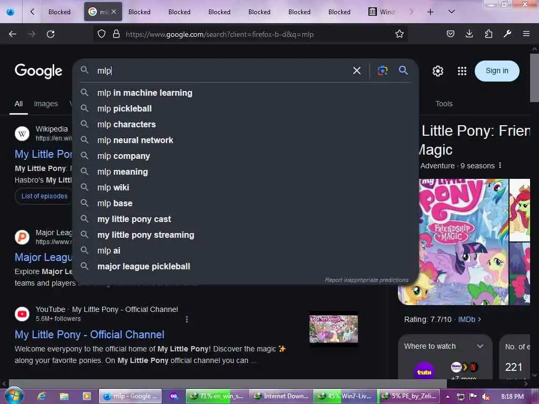The width and height of the screenshot is (539, 404).
Task: Launch Internet Explorer from taskbar
Action: point(42,396)
